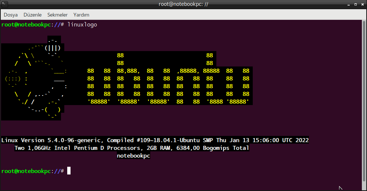Click '#109~18.04.1-Ubuntu' compile text
This screenshot has height=191, width=367.
[x=168, y=140]
